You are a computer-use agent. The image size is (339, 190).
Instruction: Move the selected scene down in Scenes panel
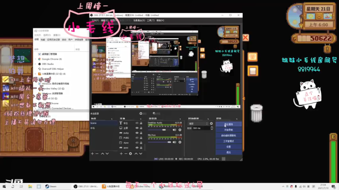click(x=107, y=154)
